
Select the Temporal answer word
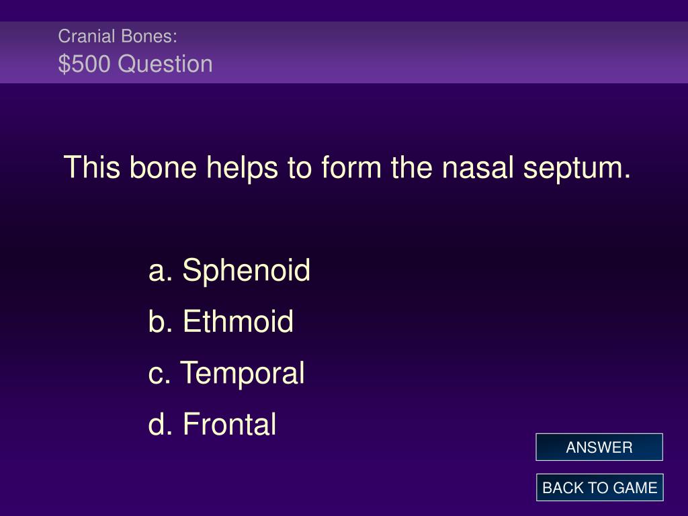pyautogui.click(x=242, y=374)
